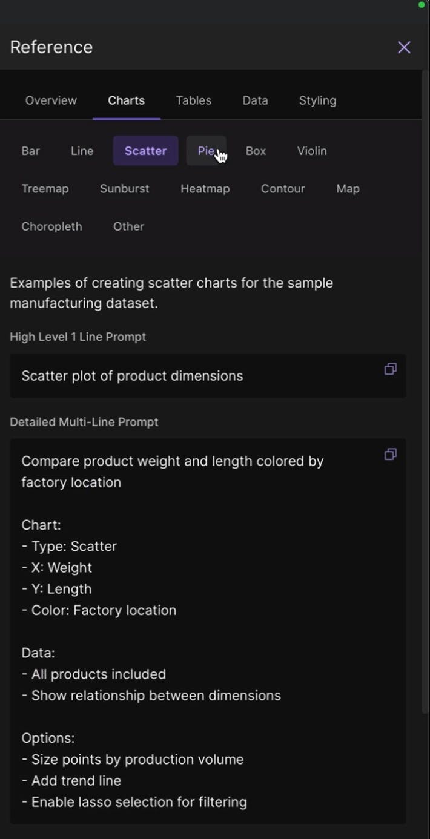The image size is (430, 839).
Task: Select the Bar chart category
Action: (x=30, y=151)
